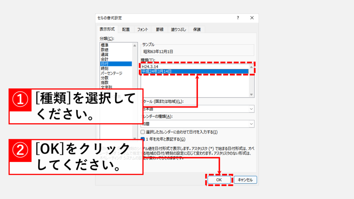Select the 塗りつぶし tab
This screenshot has width=354, height=199.
point(178,29)
